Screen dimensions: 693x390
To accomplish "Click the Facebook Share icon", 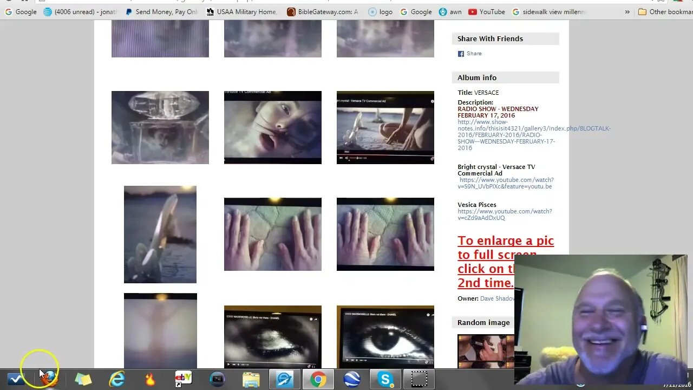I will [x=461, y=54].
